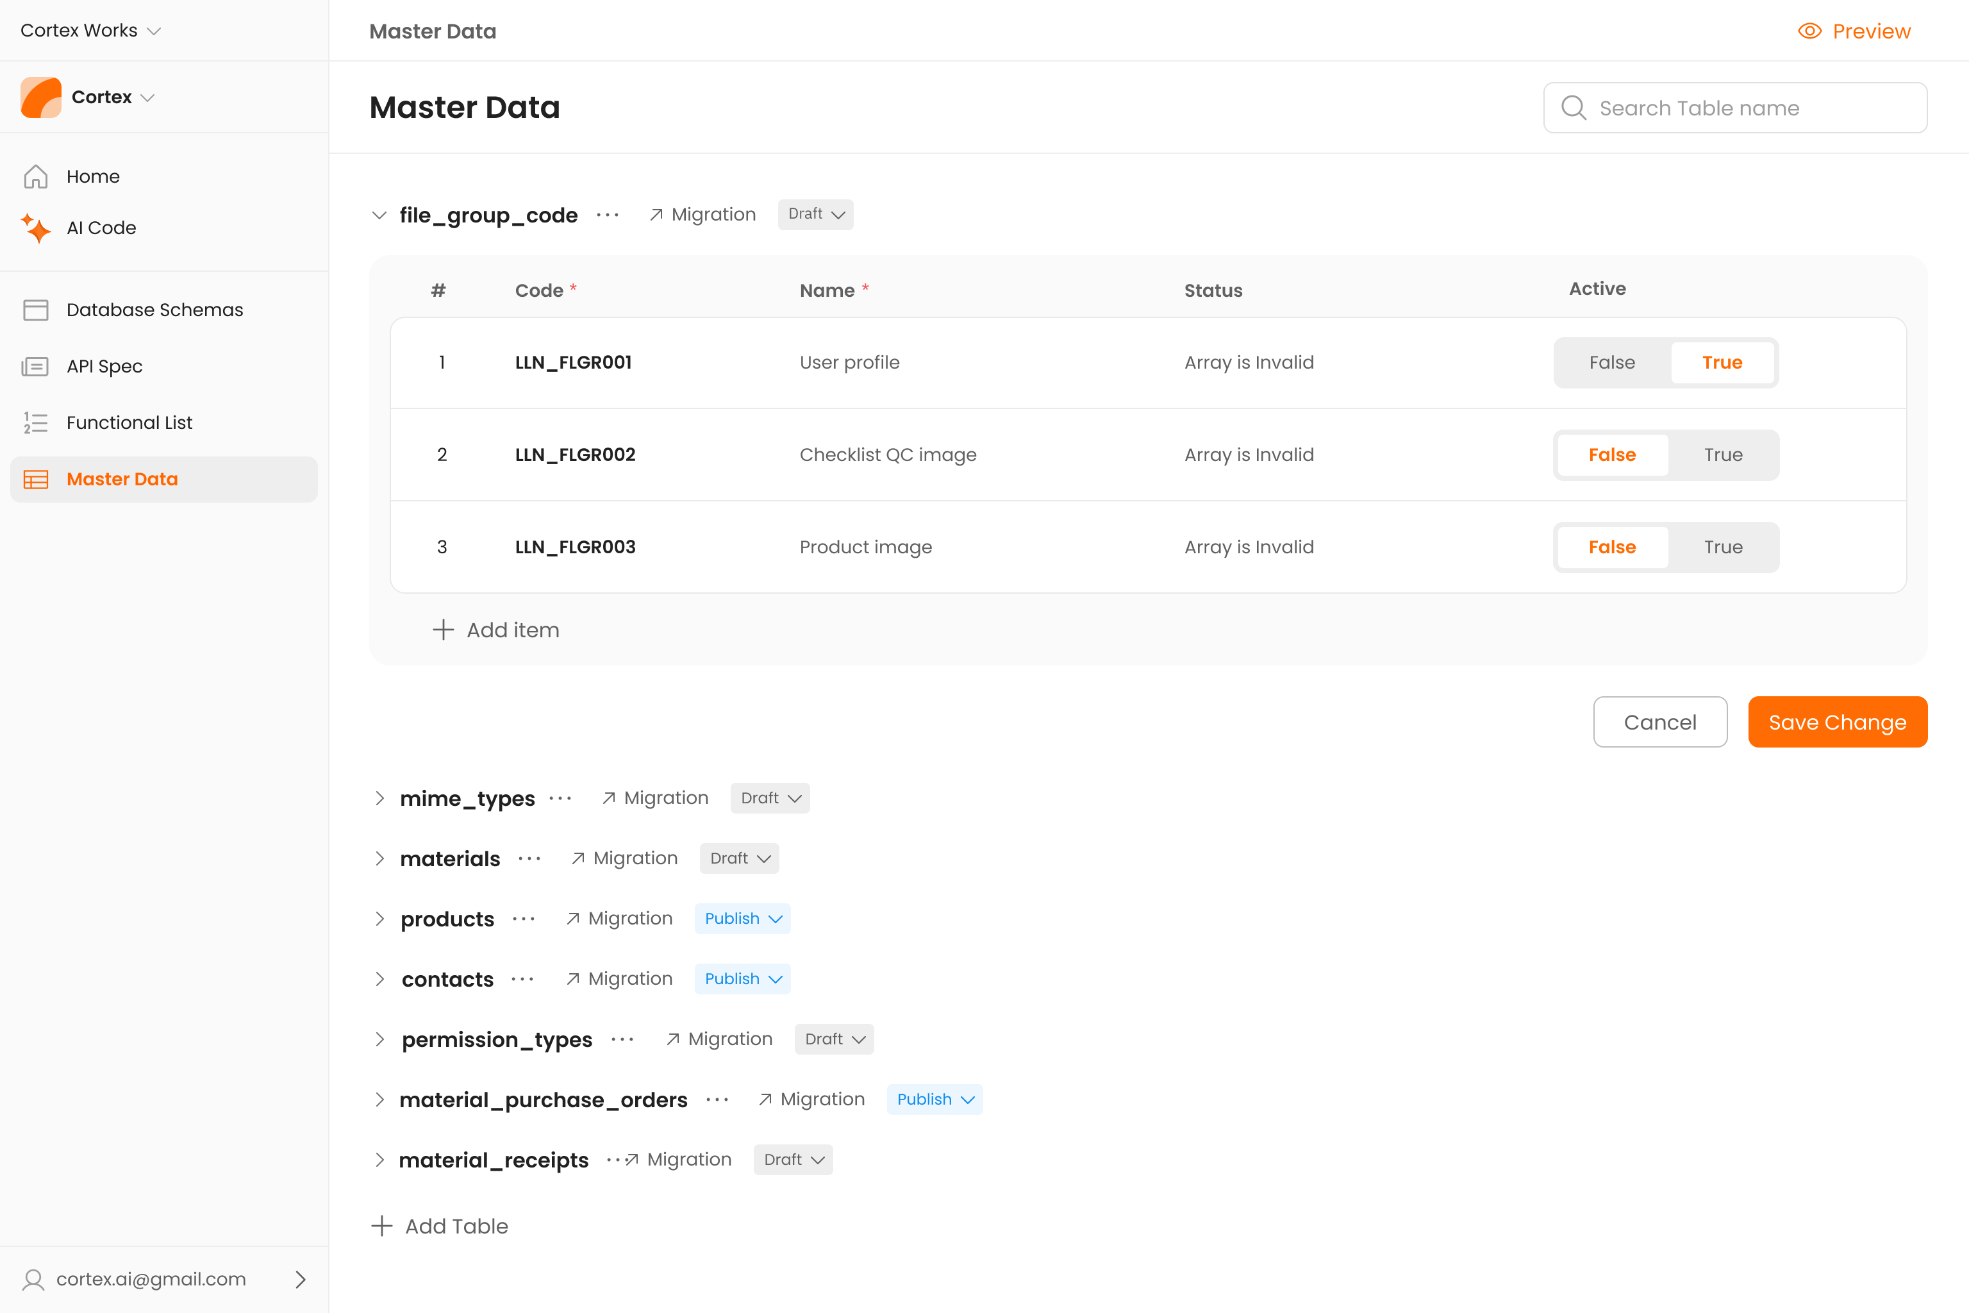Click the Save Change button

pyautogui.click(x=1837, y=722)
